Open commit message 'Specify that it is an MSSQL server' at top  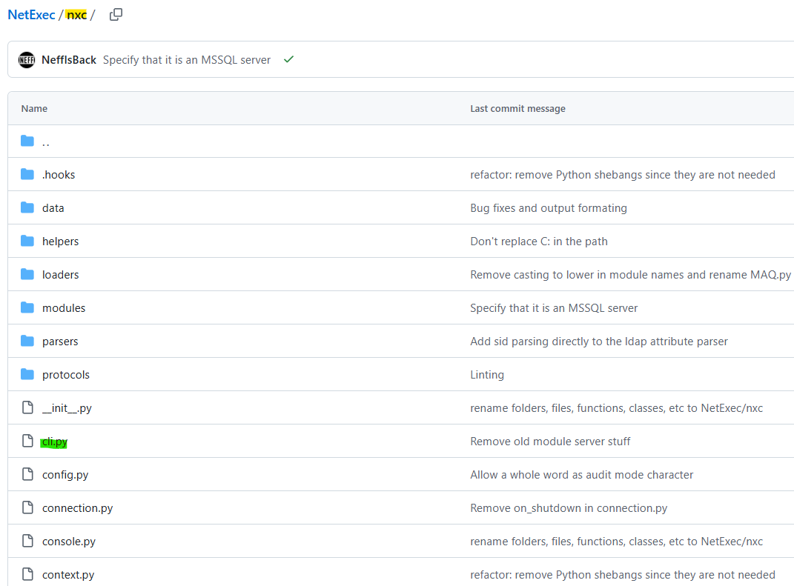(186, 60)
